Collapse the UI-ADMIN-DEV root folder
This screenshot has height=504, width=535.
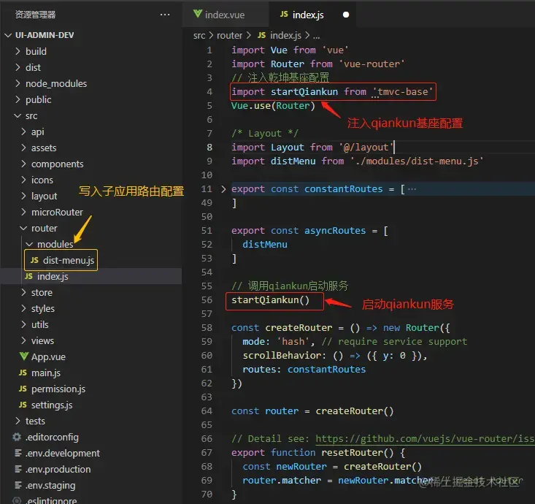[x=8, y=35]
